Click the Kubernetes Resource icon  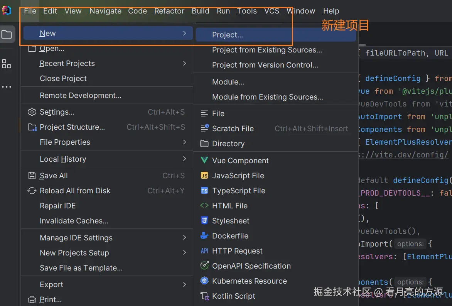coord(204,281)
